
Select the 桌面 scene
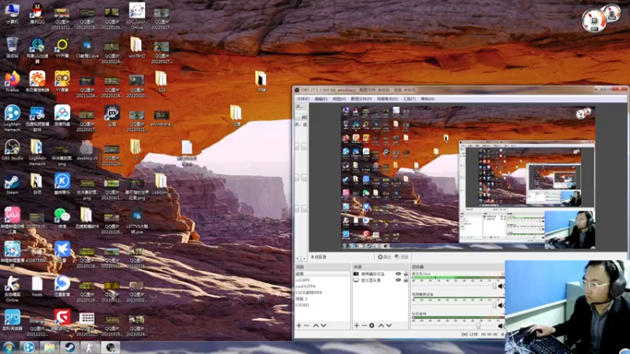click(x=322, y=274)
